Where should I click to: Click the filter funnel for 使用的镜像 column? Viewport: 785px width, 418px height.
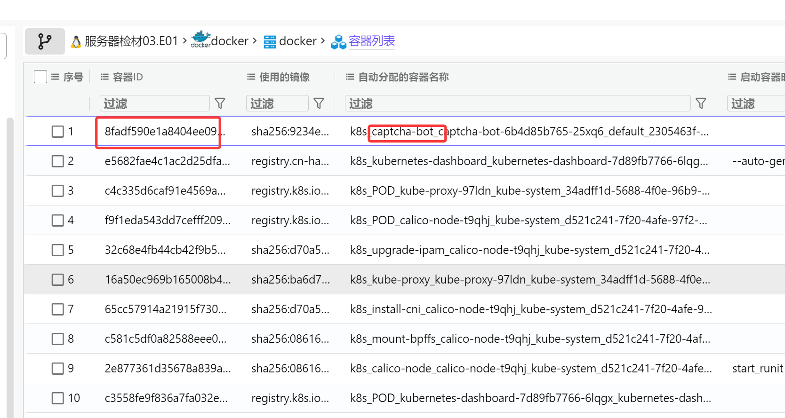click(x=319, y=103)
